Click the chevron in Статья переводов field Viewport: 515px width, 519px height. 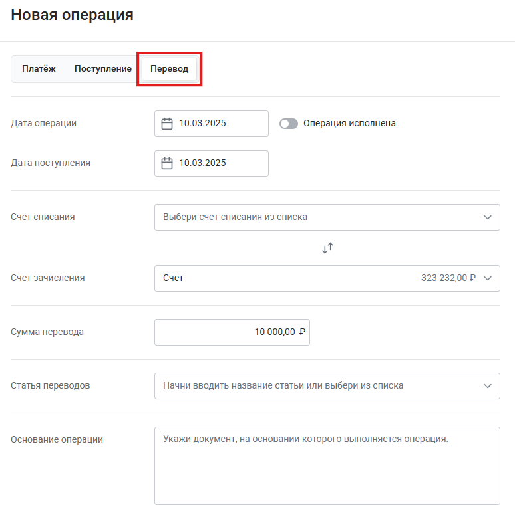(487, 386)
